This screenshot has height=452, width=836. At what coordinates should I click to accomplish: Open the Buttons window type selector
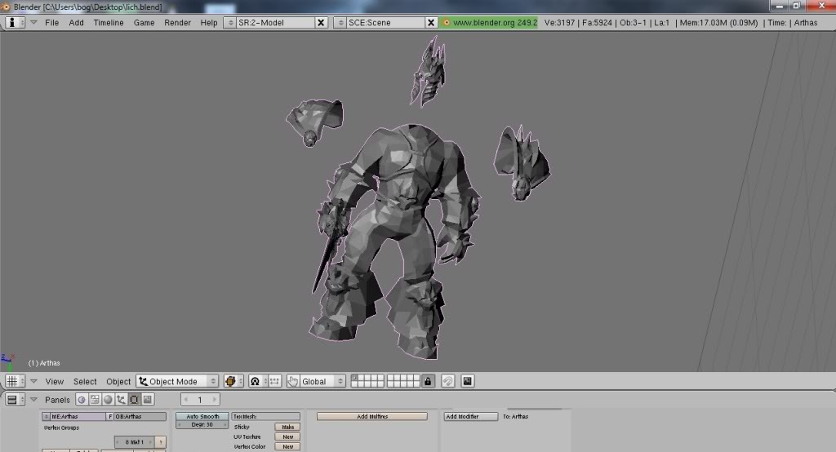click(x=15, y=399)
